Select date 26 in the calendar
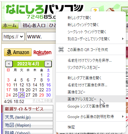The image size is (128, 134). point(21,95)
